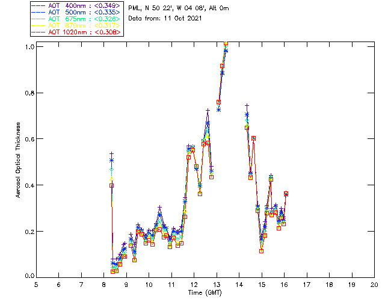385x308 pixels.
Task: Click the x-axis tick label 16
Action: (284, 285)
